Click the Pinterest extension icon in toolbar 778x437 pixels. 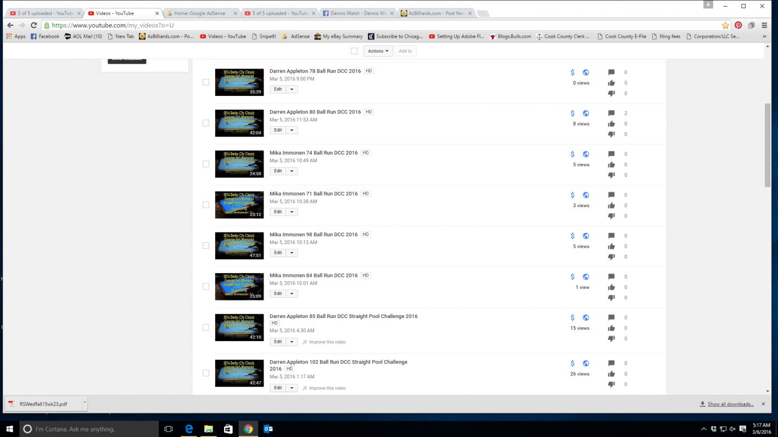(738, 25)
